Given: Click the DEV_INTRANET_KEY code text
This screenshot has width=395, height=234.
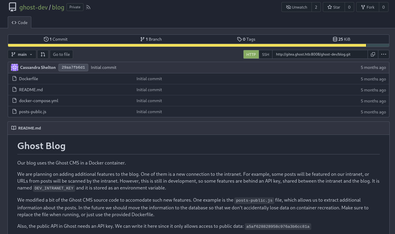Looking at the screenshot, I should [x=54, y=188].
